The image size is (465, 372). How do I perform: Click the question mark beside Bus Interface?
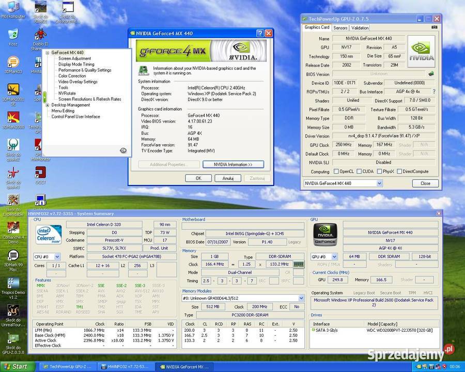pyautogui.click(x=434, y=92)
